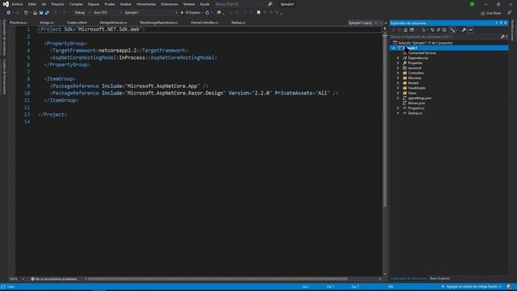Select Connected Services in Solution Explorer
517x291 pixels.
[422, 53]
